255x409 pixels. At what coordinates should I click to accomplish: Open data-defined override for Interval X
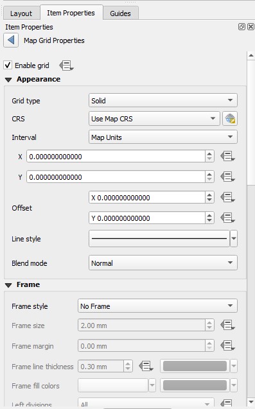227,157
